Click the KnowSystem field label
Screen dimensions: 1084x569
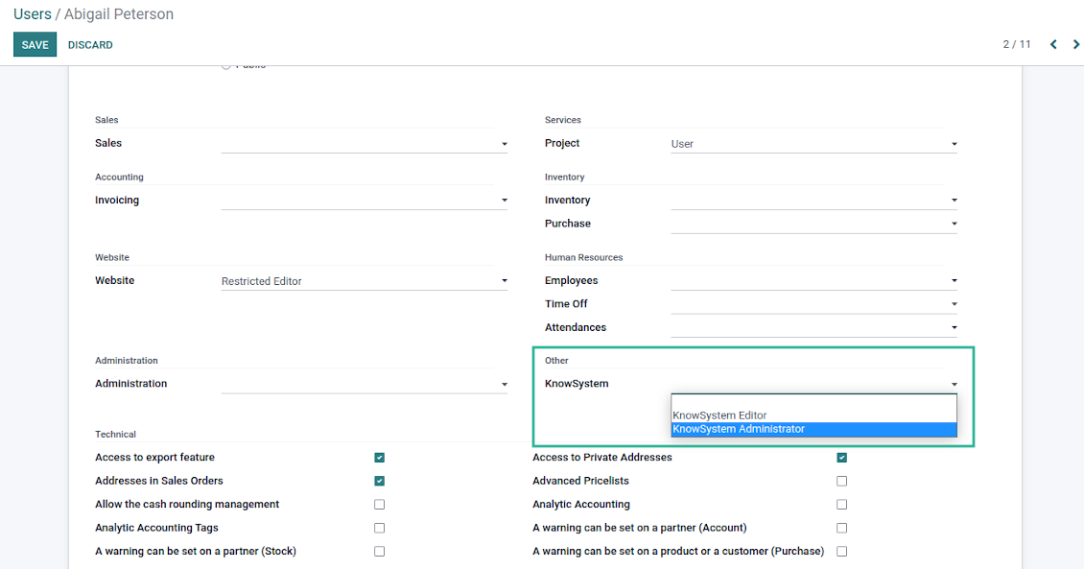point(577,384)
